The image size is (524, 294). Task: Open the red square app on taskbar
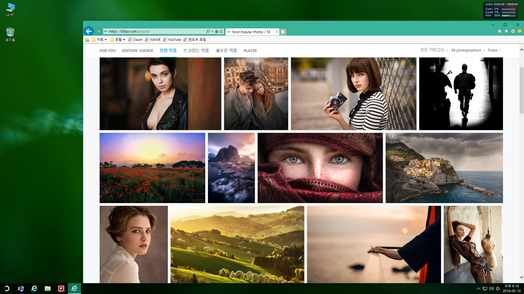[61, 289]
